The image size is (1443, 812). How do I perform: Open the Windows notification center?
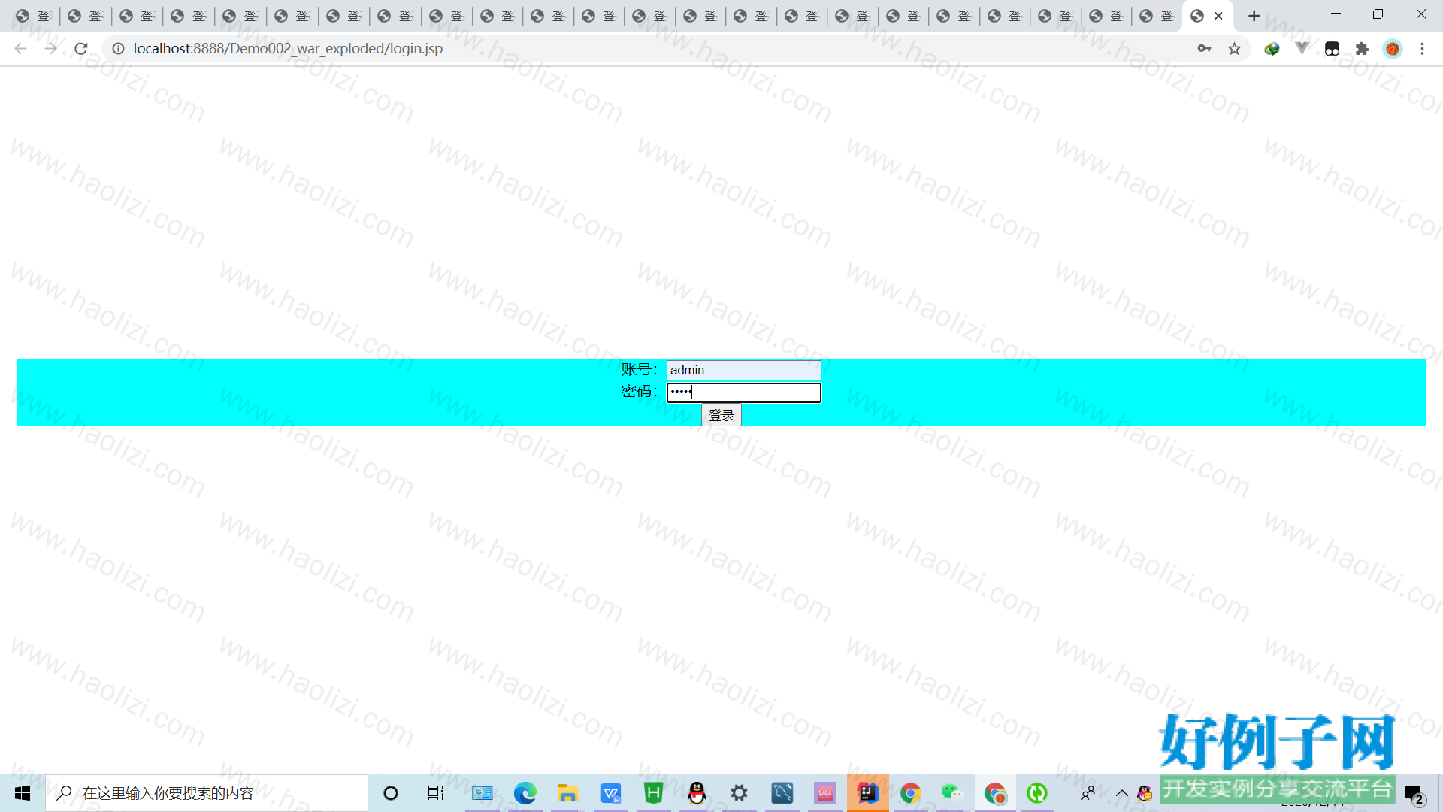coord(1414,794)
